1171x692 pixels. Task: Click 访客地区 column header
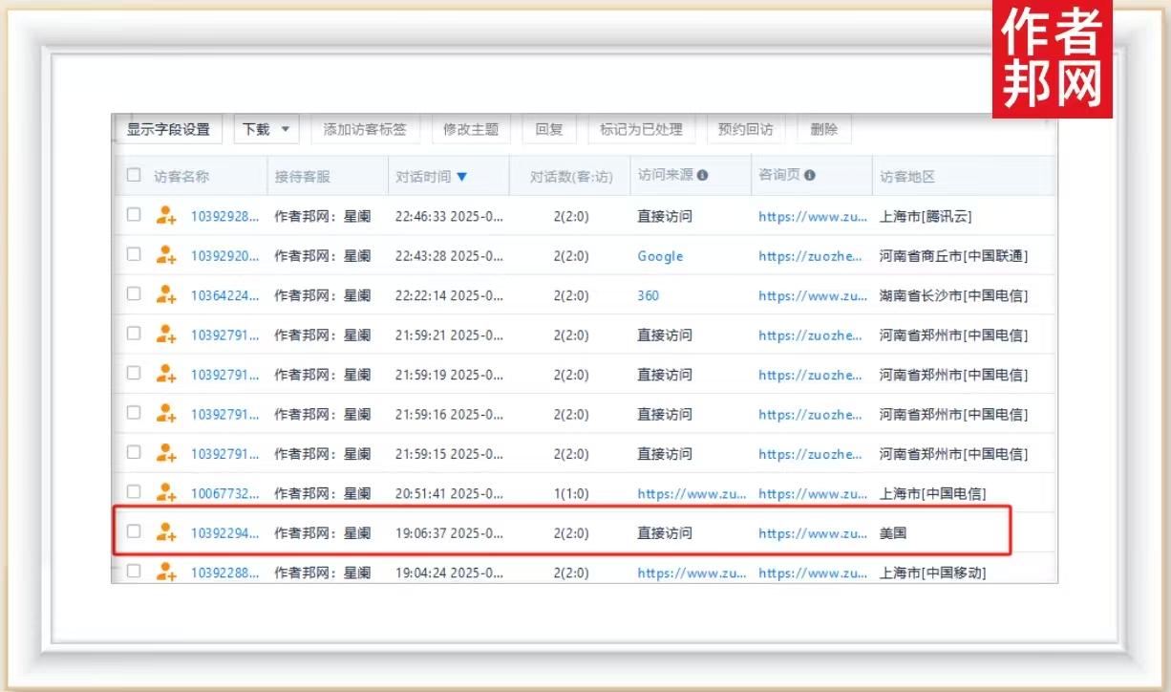coord(906,177)
